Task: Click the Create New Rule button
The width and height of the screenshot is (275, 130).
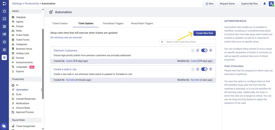Action: pos(204,33)
